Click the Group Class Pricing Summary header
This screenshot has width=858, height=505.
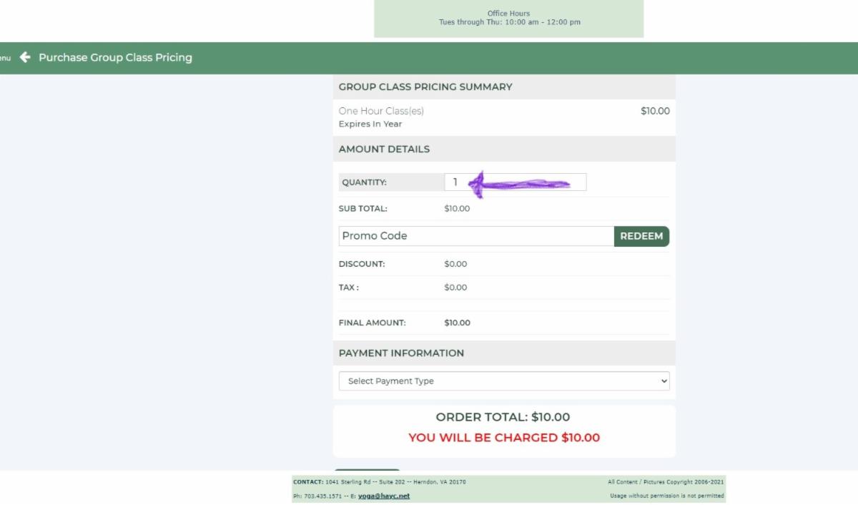click(x=425, y=87)
